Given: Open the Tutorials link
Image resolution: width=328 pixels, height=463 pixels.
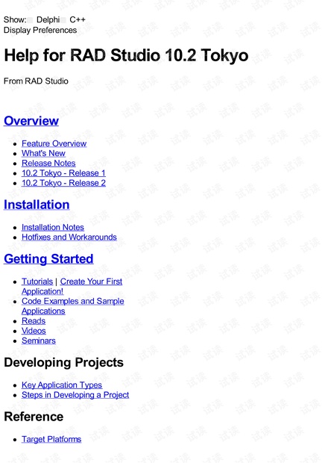Looking at the screenshot, I should [37, 282].
